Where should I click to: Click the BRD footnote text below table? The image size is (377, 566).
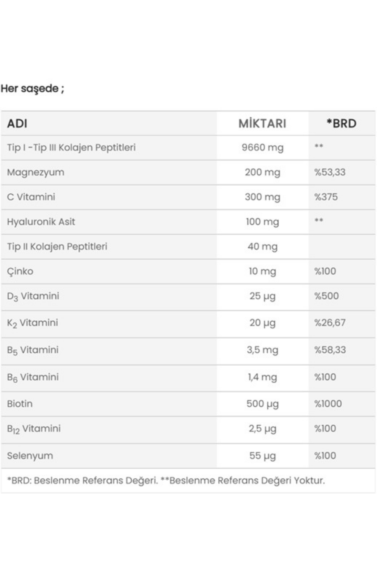click(166, 481)
